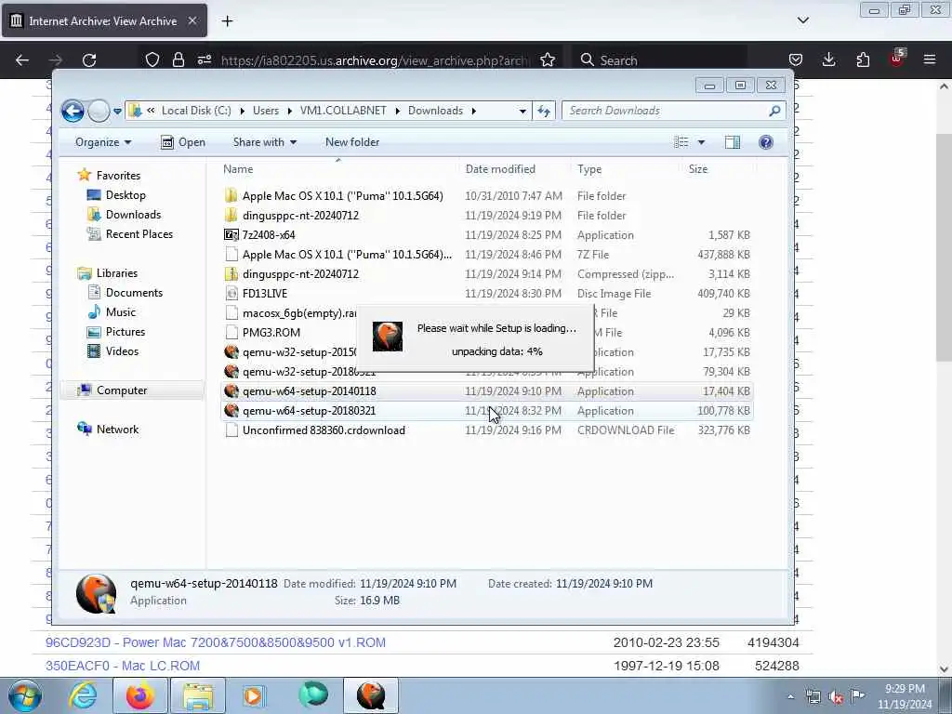This screenshot has width=952, height=714.
Task: Click Open in Explorer toolbar
Action: pos(183,142)
